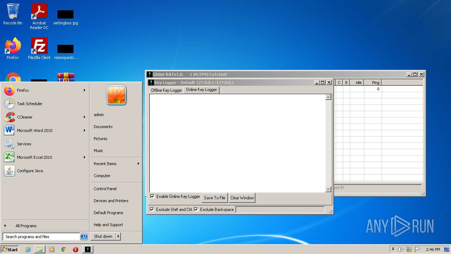This screenshot has width=451, height=254.
Task: Expand the Firefox submenu arrow
Action: click(85, 90)
